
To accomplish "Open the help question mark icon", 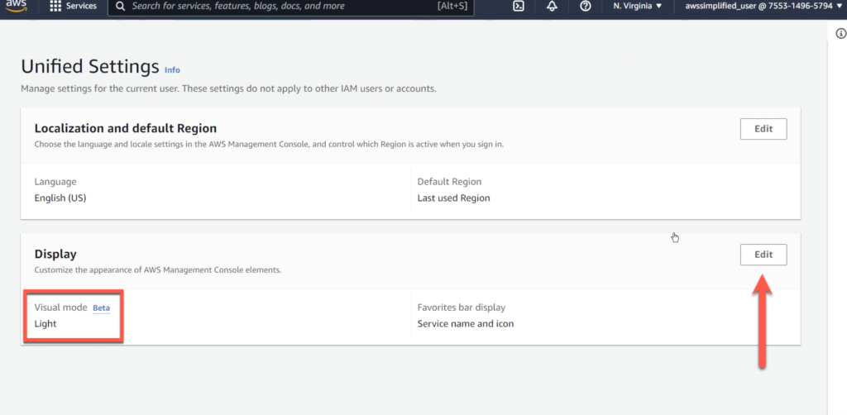I will pyautogui.click(x=586, y=6).
